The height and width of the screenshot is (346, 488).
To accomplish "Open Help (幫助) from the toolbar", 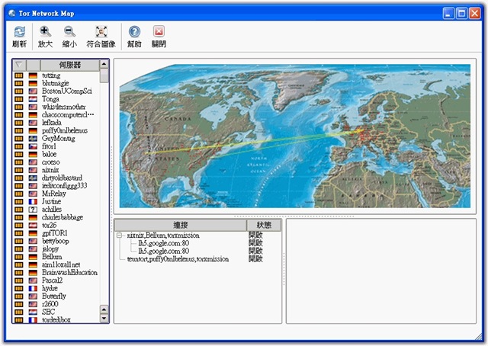I will [x=134, y=32].
